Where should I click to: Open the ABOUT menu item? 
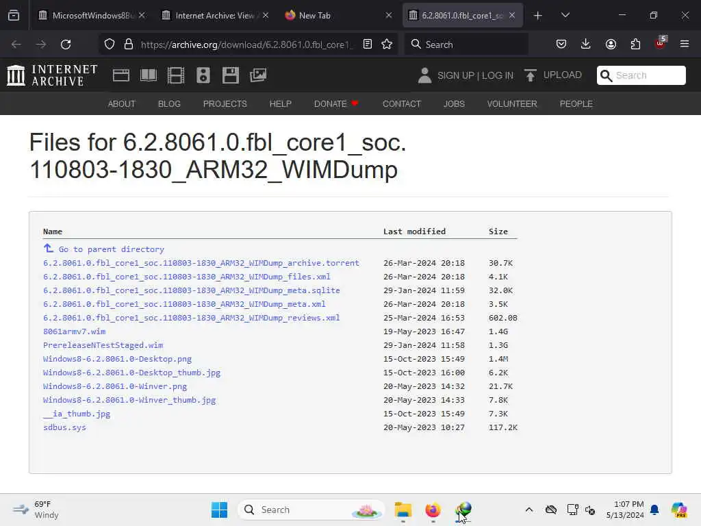pyautogui.click(x=122, y=104)
